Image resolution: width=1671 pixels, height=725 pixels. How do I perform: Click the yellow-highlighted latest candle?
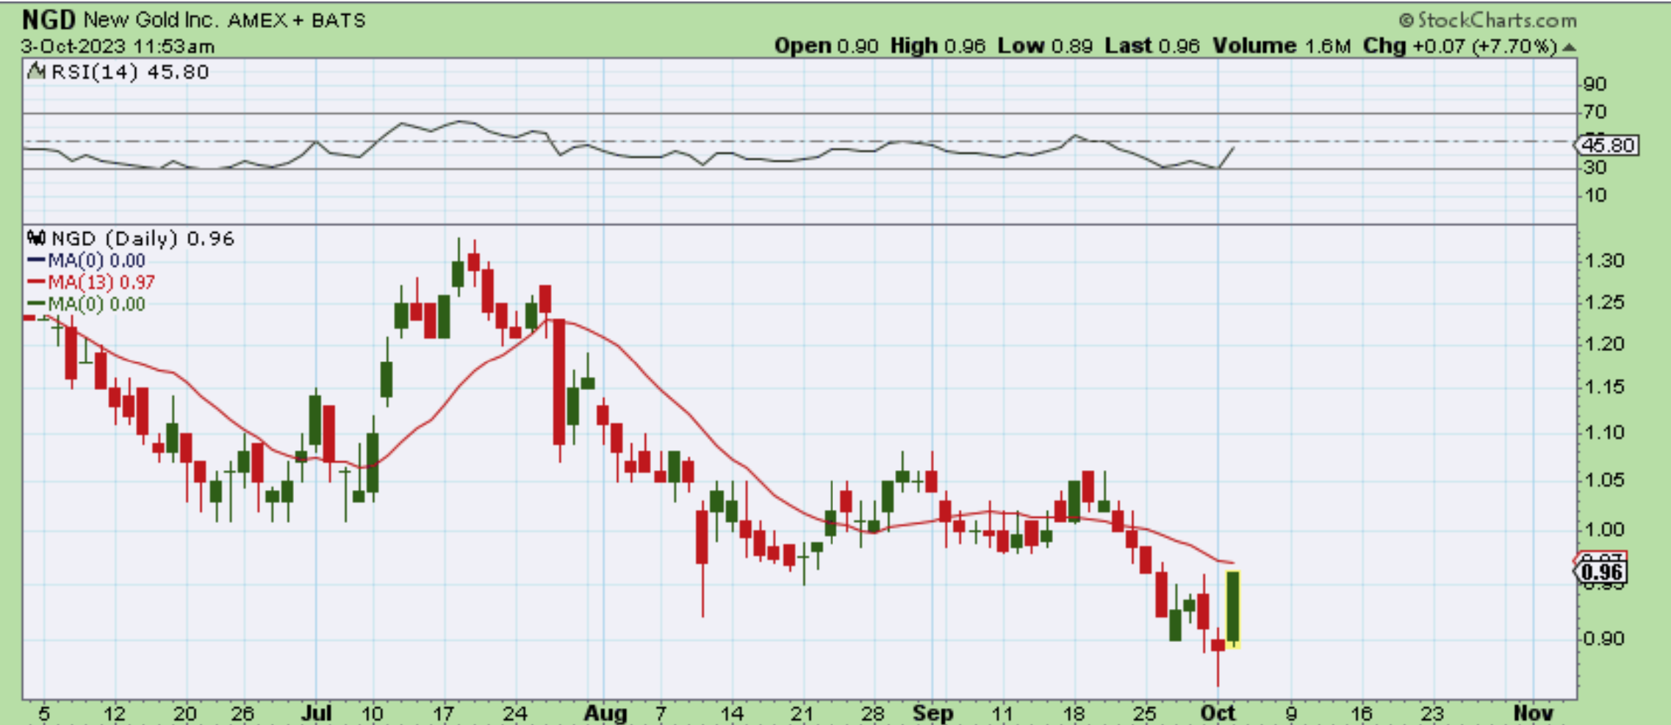(1233, 608)
